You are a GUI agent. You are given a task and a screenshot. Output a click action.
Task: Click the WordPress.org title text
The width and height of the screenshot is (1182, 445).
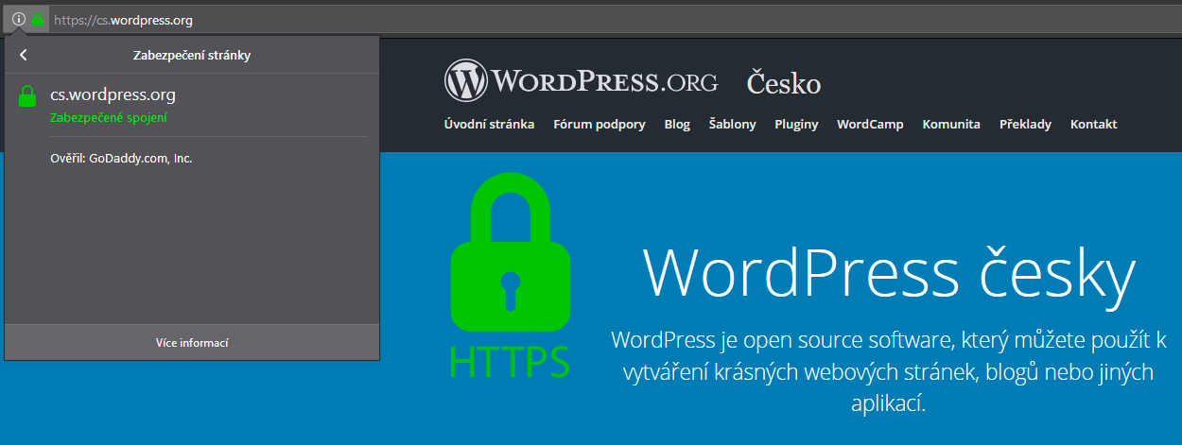click(x=605, y=82)
